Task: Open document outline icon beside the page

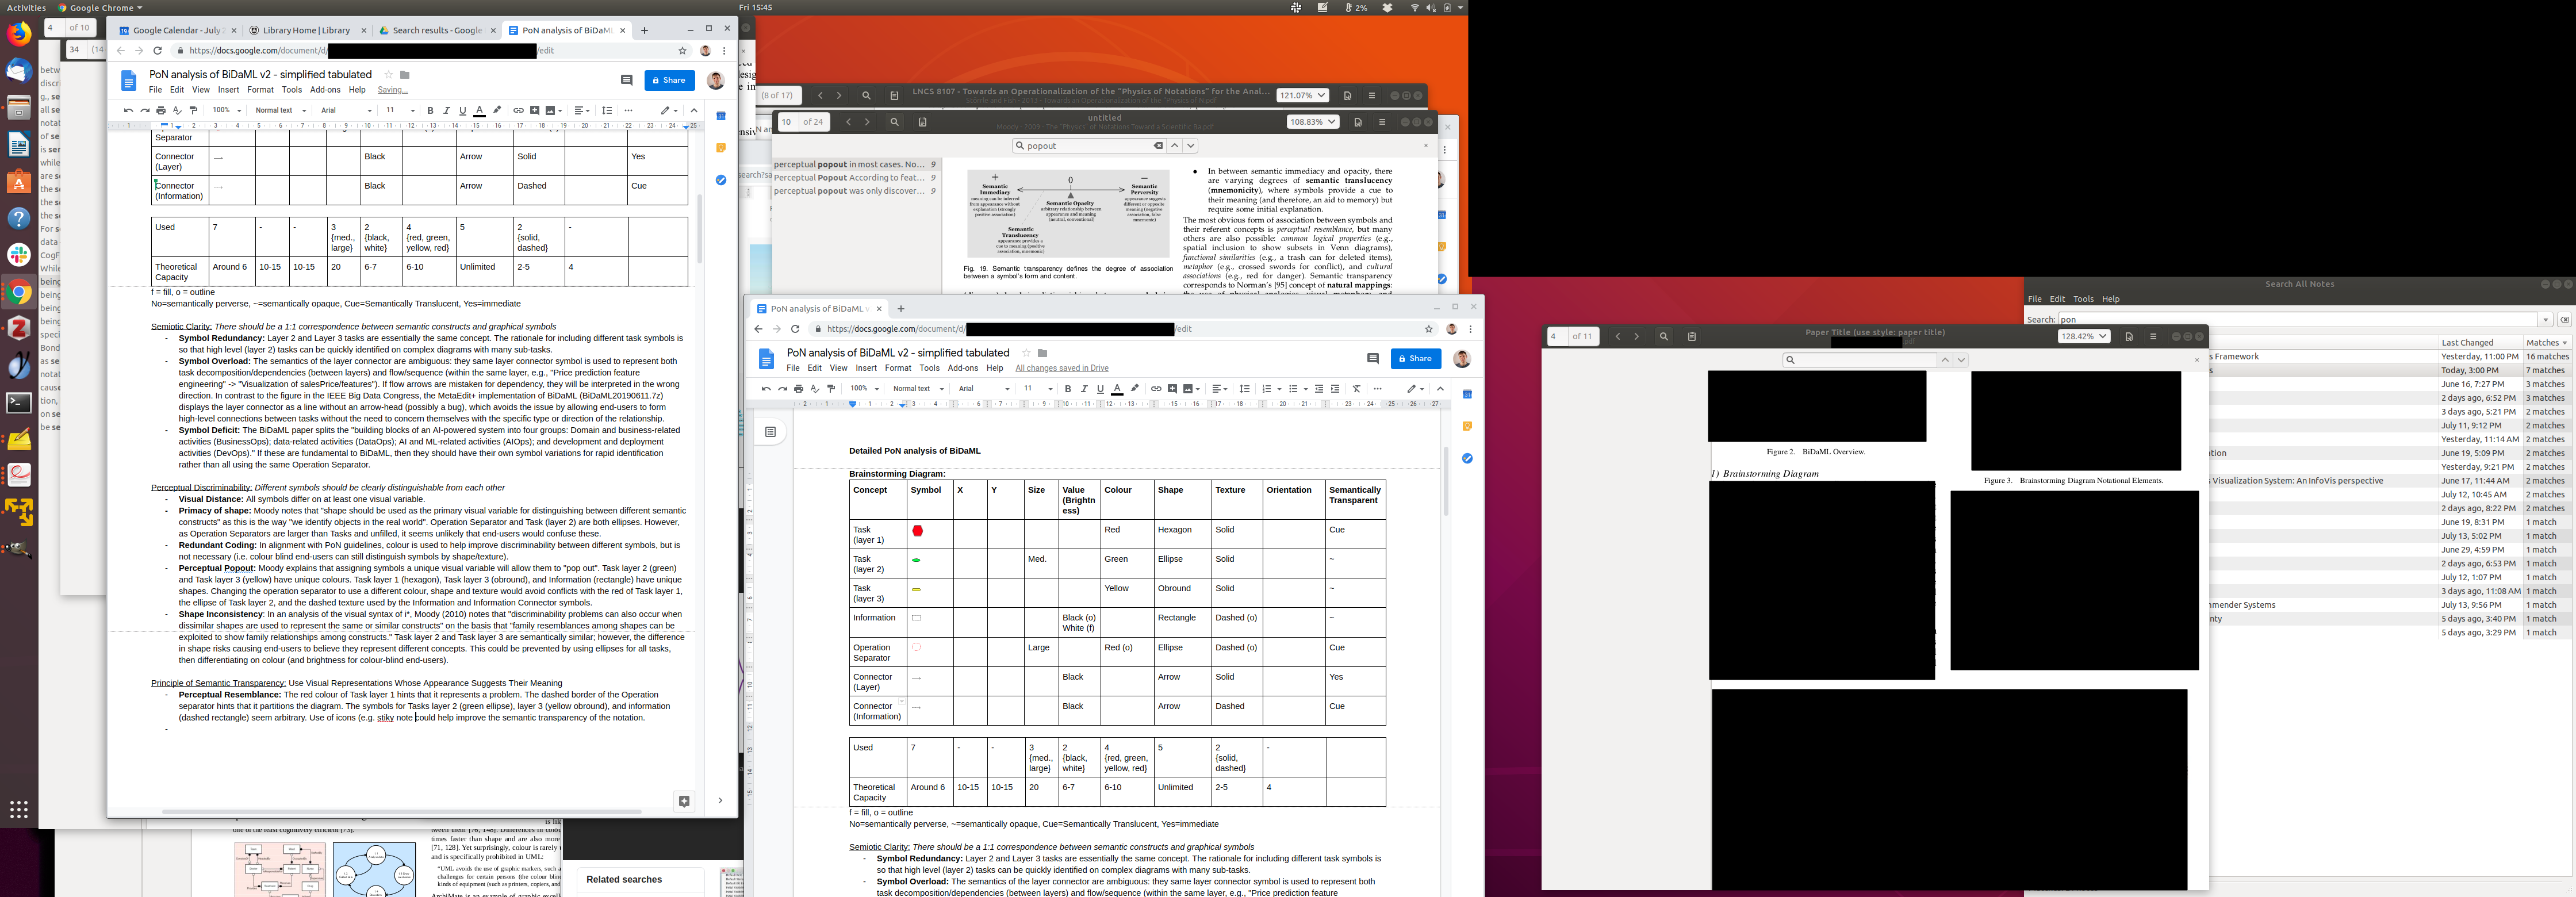Action: (x=770, y=432)
